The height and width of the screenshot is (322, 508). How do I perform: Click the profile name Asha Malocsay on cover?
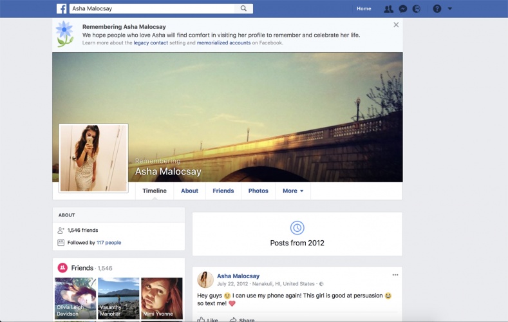[x=168, y=171]
